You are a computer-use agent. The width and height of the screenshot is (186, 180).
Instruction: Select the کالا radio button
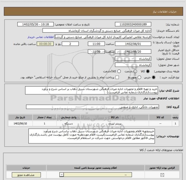pyautogui.click(x=148, y=71)
